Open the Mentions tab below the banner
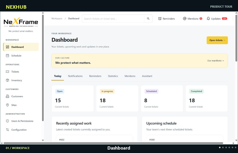This screenshot has width=238, height=153. click(x=130, y=76)
